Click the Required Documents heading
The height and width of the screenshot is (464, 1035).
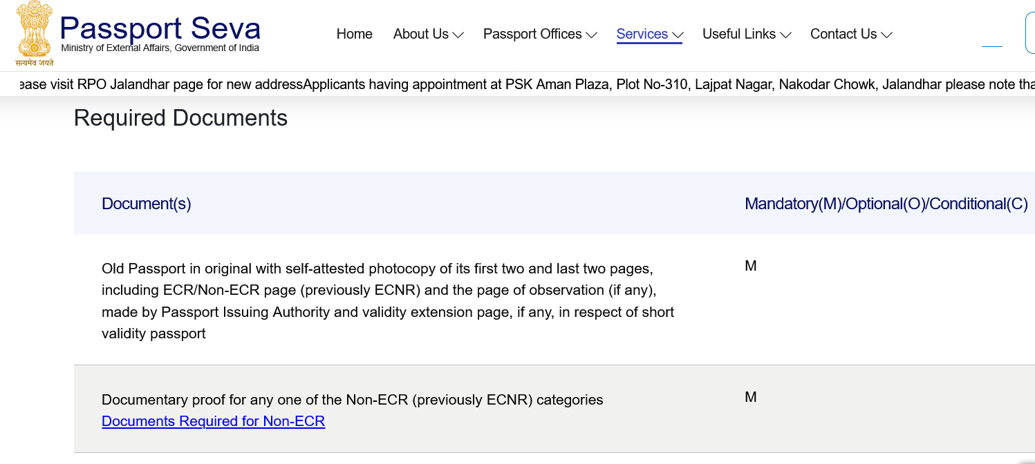coord(180,118)
